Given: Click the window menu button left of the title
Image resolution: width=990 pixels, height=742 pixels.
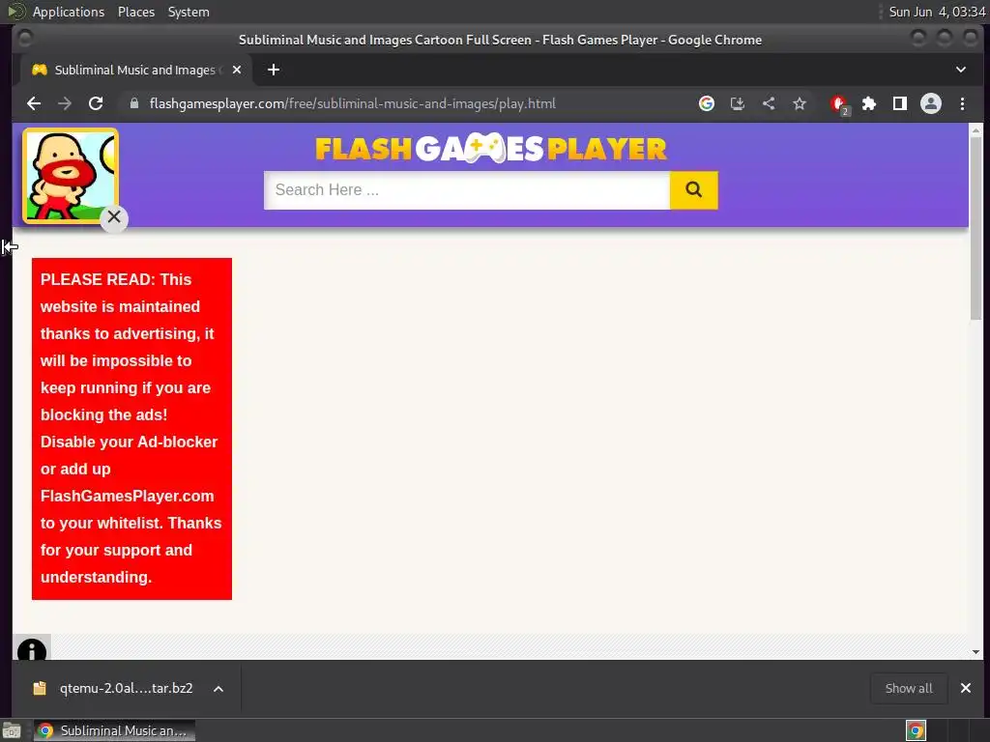Looking at the screenshot, I should coord(25,39).
